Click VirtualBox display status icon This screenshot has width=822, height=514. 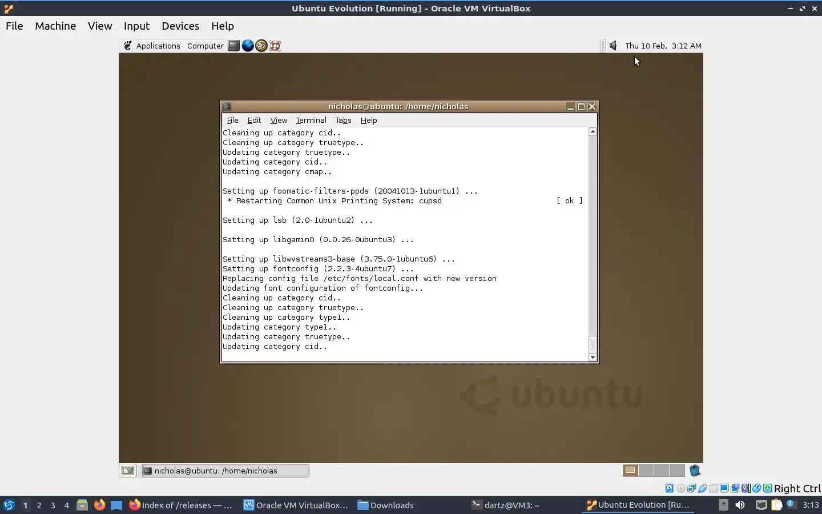click(724, 488)
